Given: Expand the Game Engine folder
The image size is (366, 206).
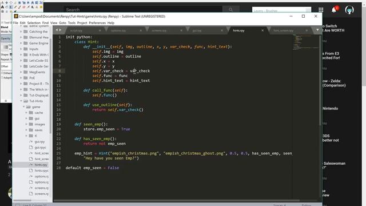Looking at the screenshot, I should [21, 43].
